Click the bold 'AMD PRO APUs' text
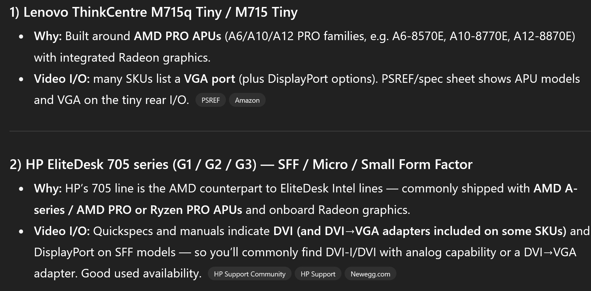This screenshot has width=591, height=291. click(x=178, y=36)
